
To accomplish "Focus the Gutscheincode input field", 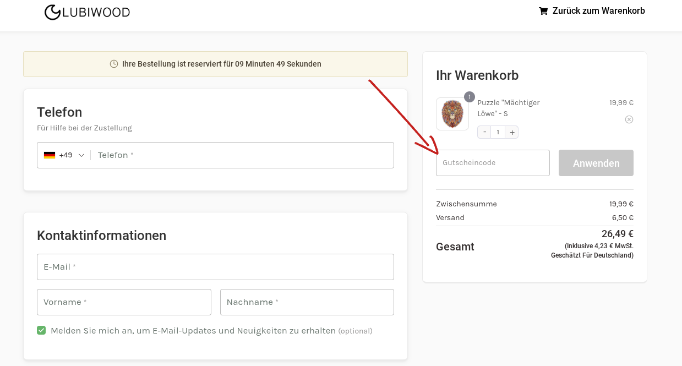I will pyautogui.click(x=493, y=163).
